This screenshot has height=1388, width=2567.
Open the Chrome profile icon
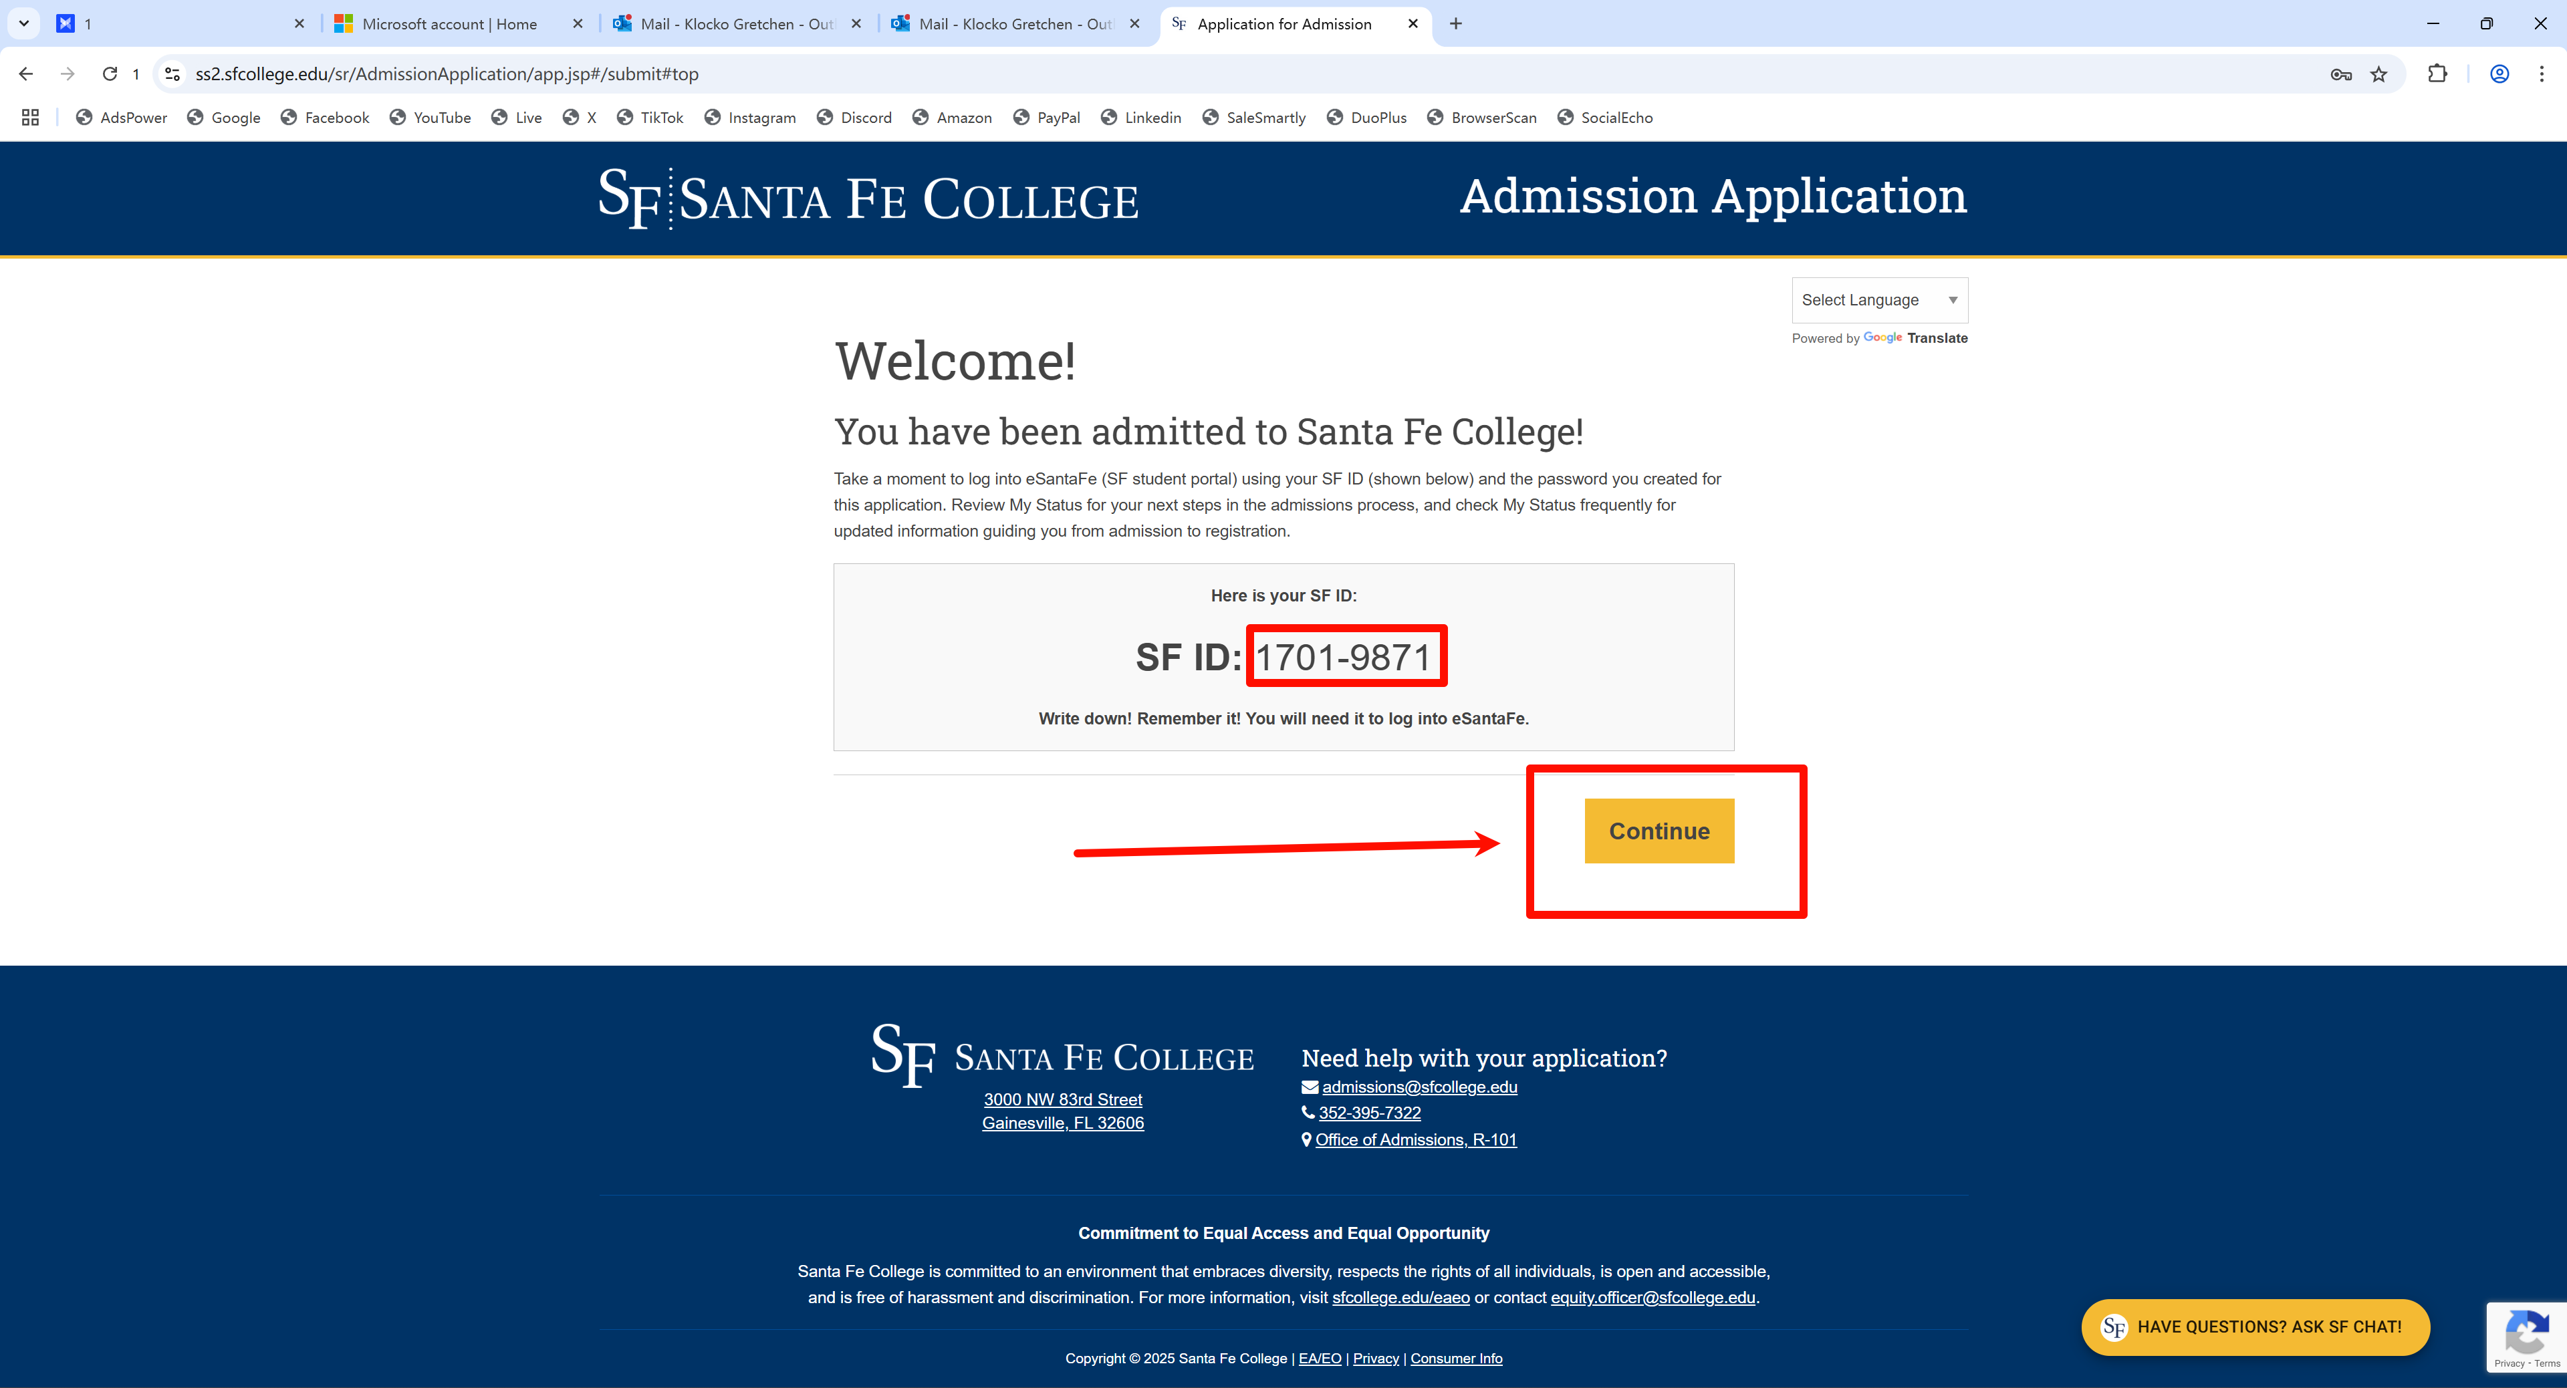2499,74
